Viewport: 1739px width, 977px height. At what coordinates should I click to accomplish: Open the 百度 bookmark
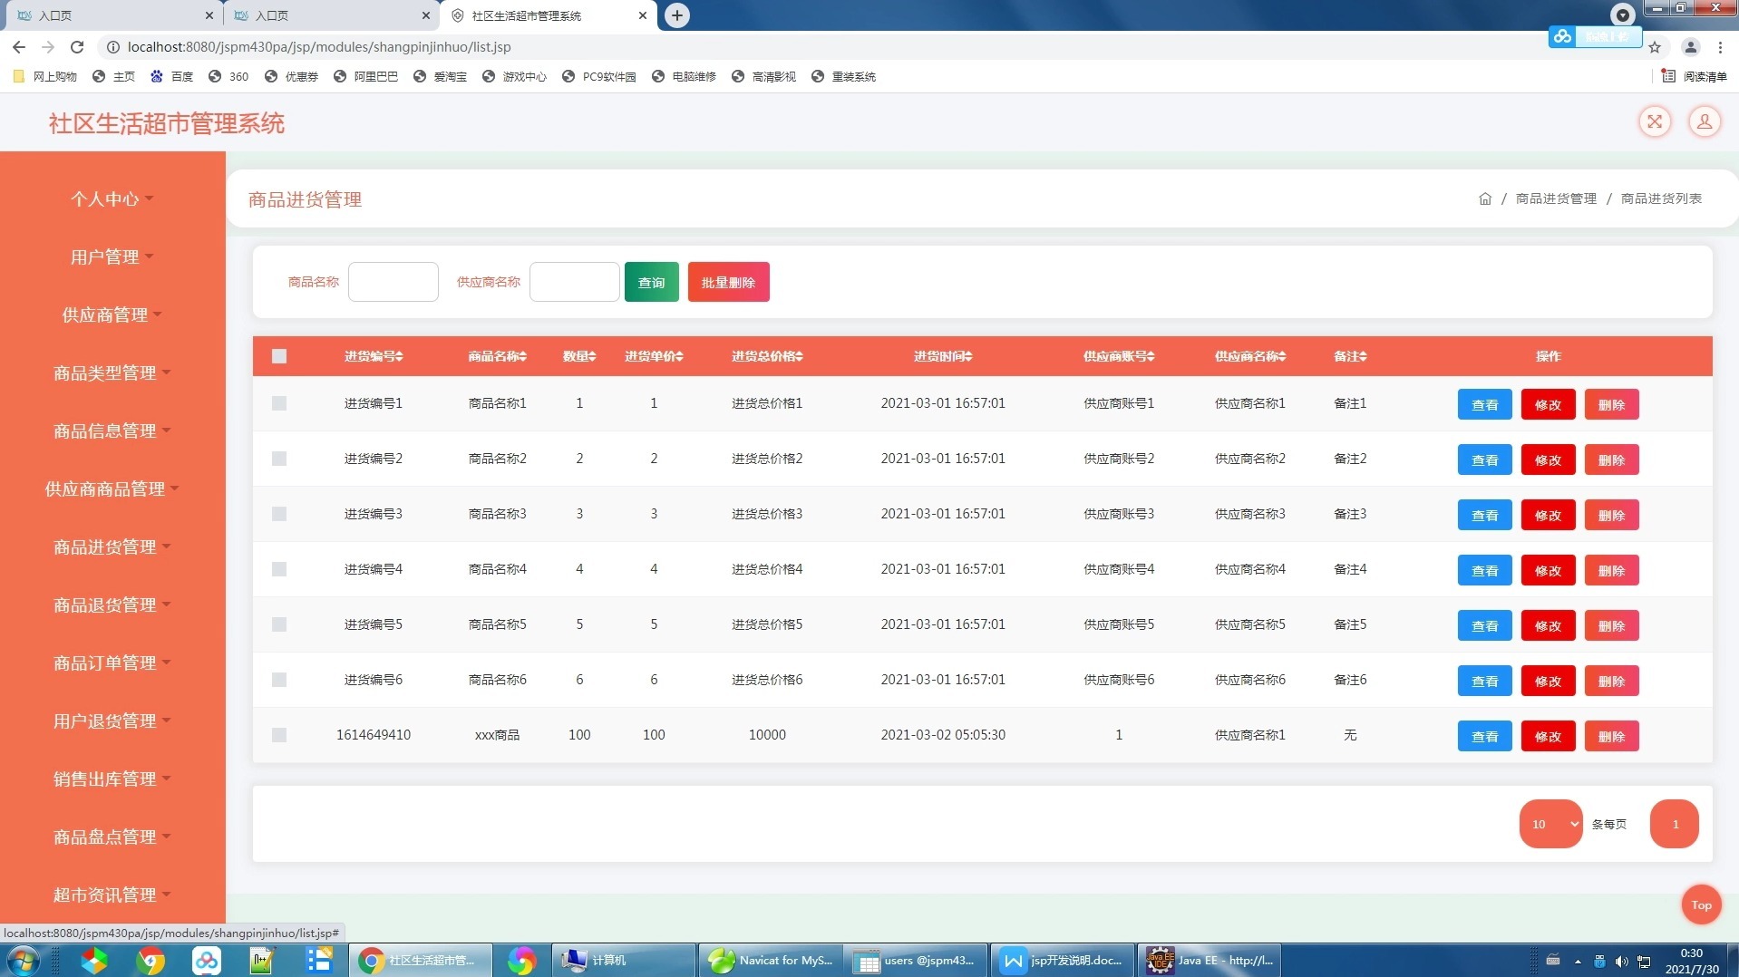pyautogui.click(x=172, y=76)
